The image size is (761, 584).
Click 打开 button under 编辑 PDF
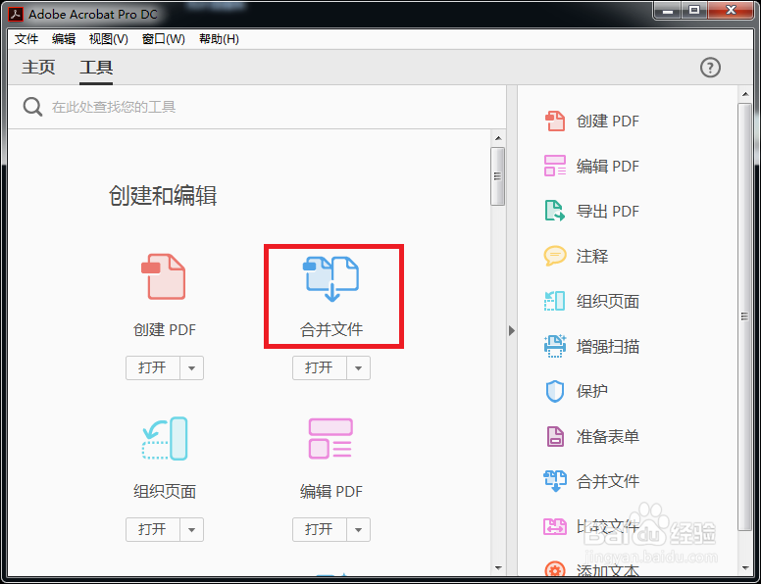pyautogui.click(x=320, y=529)
